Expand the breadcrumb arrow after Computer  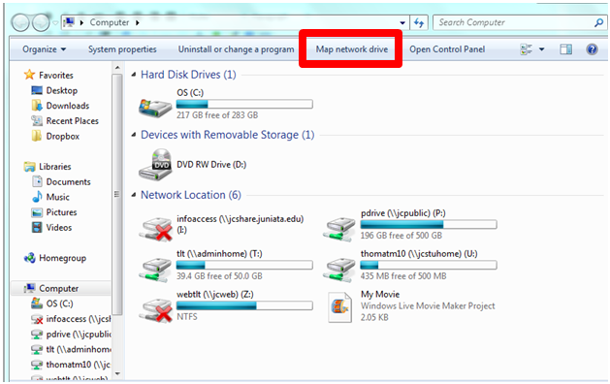(x=138, y=23)
